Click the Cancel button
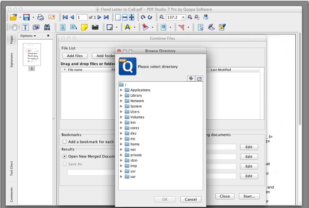 click(191, 199)
